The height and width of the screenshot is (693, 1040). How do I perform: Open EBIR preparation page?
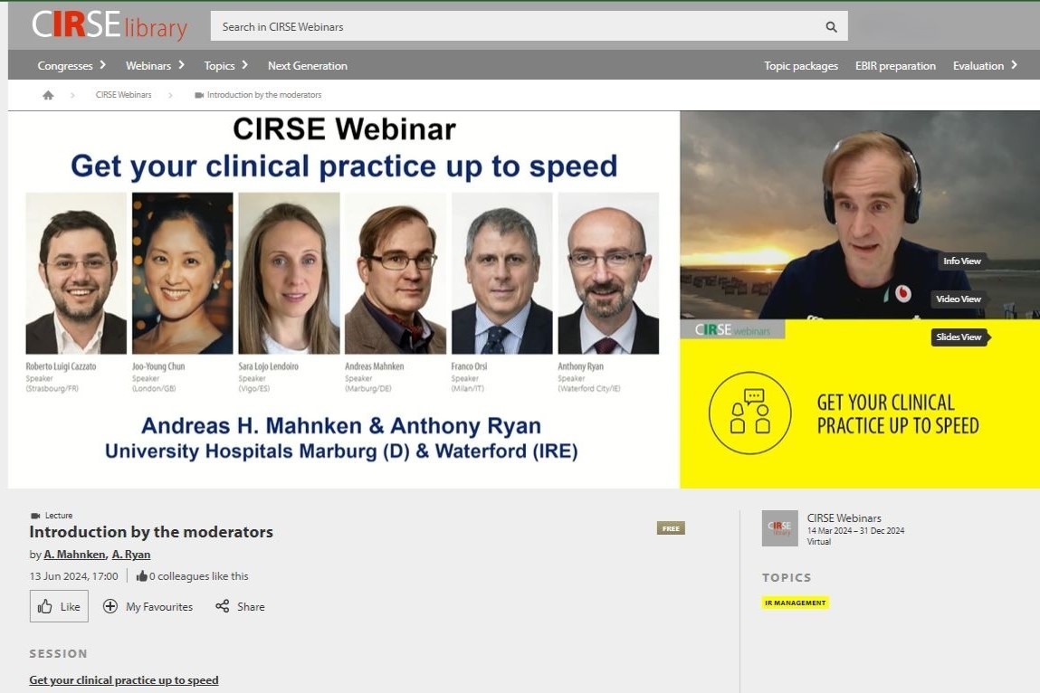click(x=895, y=66)
